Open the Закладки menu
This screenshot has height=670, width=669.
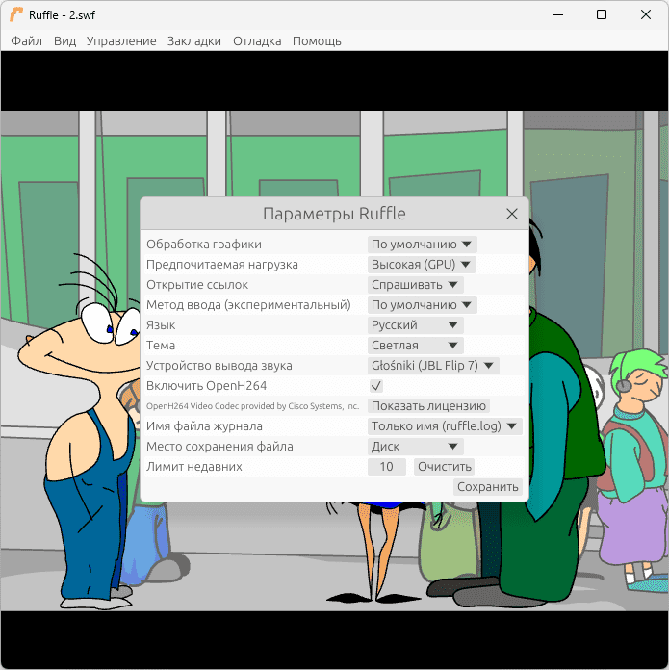[x=194, y=41]
